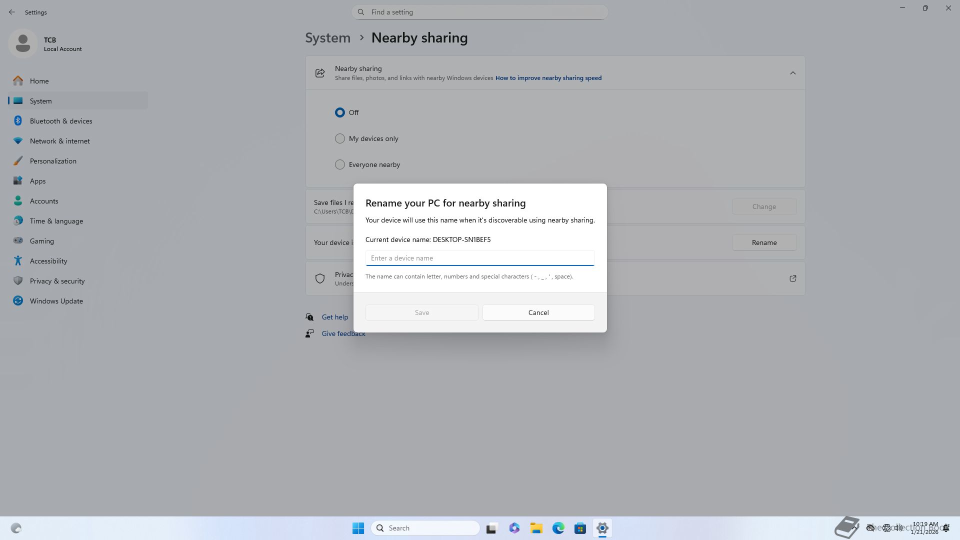Choose the Everyone nearby radio option
The height and width of the screenshot is (540, 960).
pos(340,164)
